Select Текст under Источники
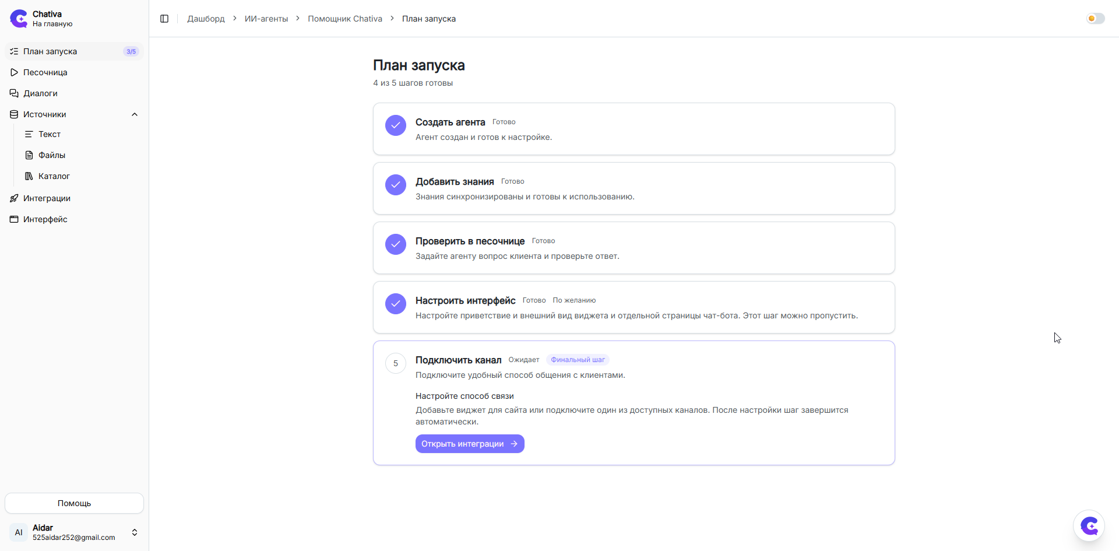The height and width of the screenshot is (551, 1119). 82,134
